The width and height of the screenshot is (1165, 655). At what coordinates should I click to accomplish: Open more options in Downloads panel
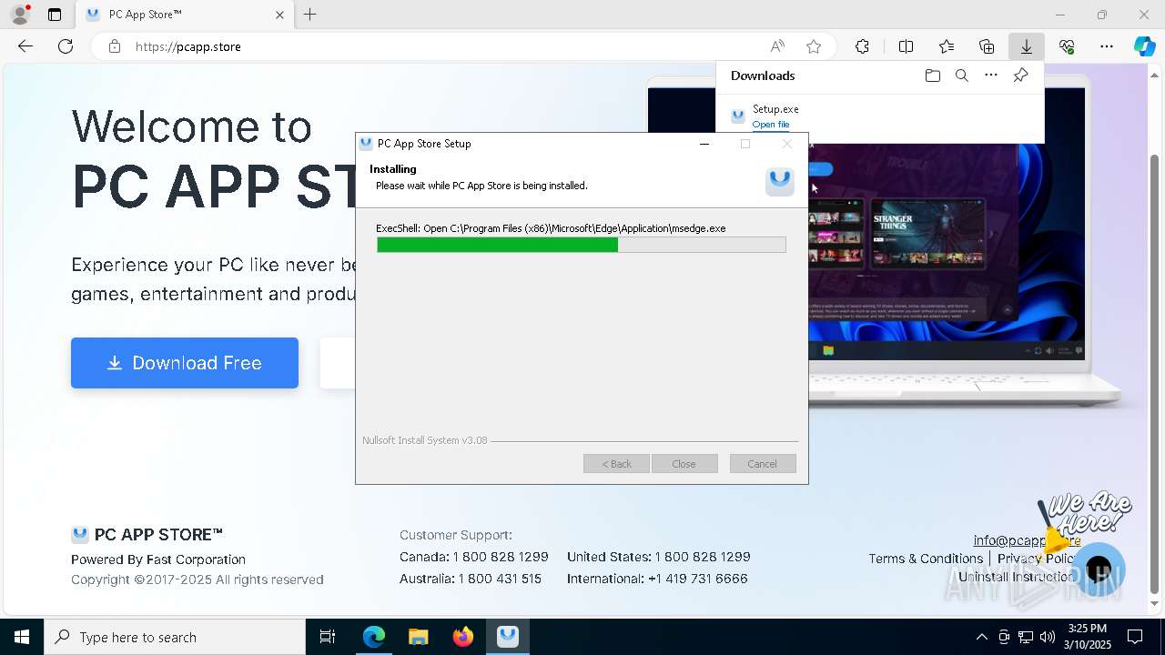point(991,76)
